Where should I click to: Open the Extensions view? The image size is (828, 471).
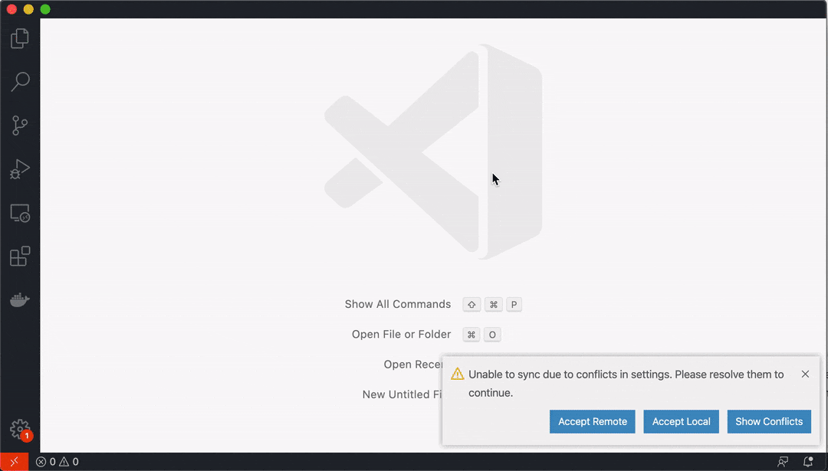[x=20, y=256]
